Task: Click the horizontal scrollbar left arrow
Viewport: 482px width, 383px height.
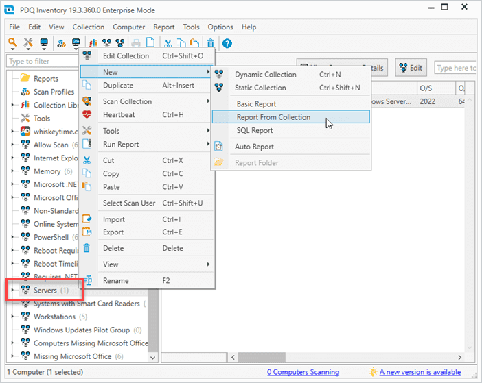Action: (233, 357)
